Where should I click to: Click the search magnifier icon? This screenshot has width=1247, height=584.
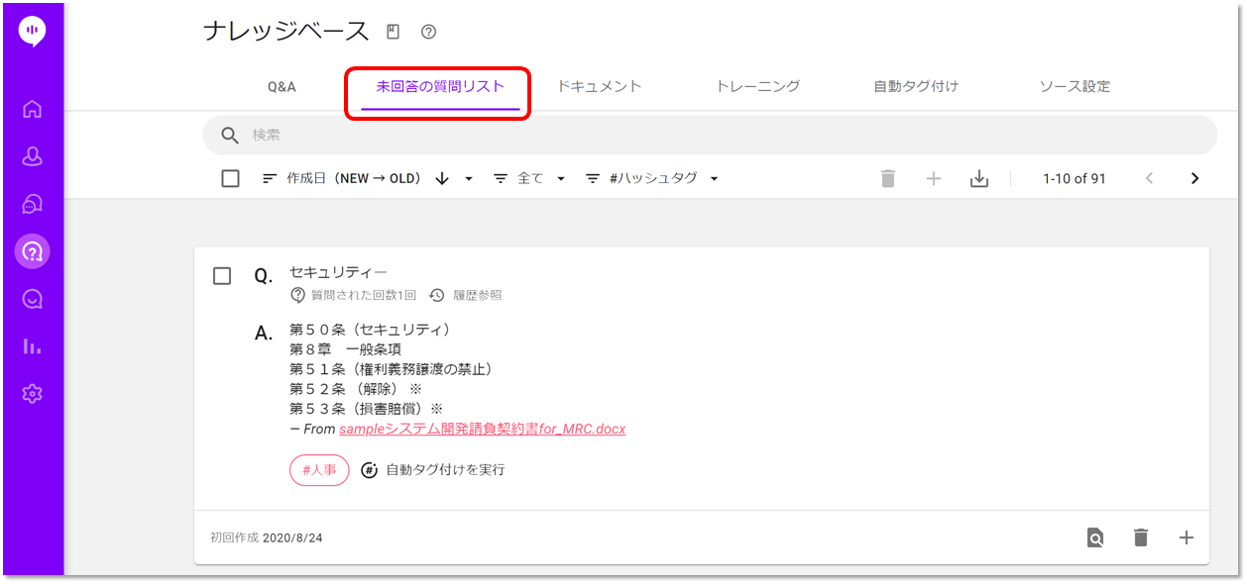[230, 136]
